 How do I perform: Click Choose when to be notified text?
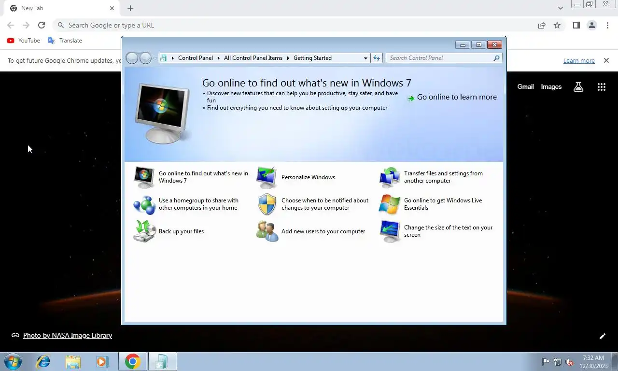point(324,204)
